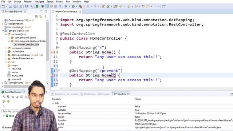Click the Previous Annotation toolbar icon

click(x=136, y=7)
